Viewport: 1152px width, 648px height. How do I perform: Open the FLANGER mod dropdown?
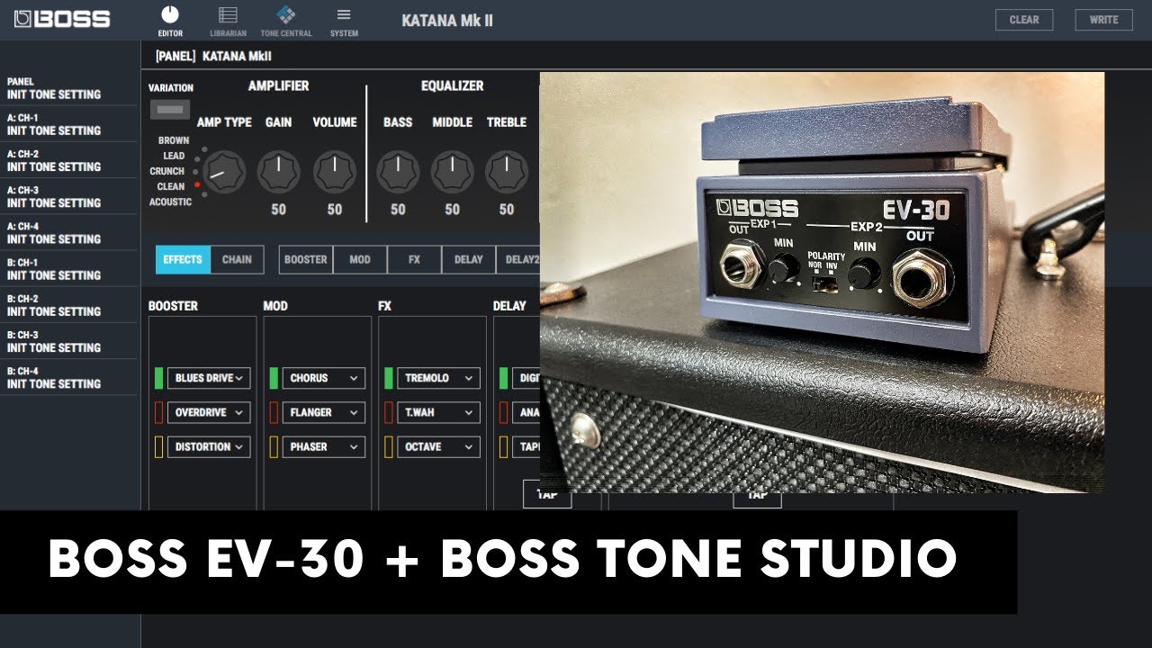click(324, 412)
